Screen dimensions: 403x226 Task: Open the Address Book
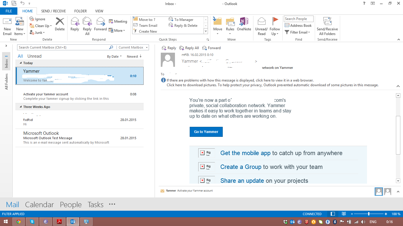[298, 26]
